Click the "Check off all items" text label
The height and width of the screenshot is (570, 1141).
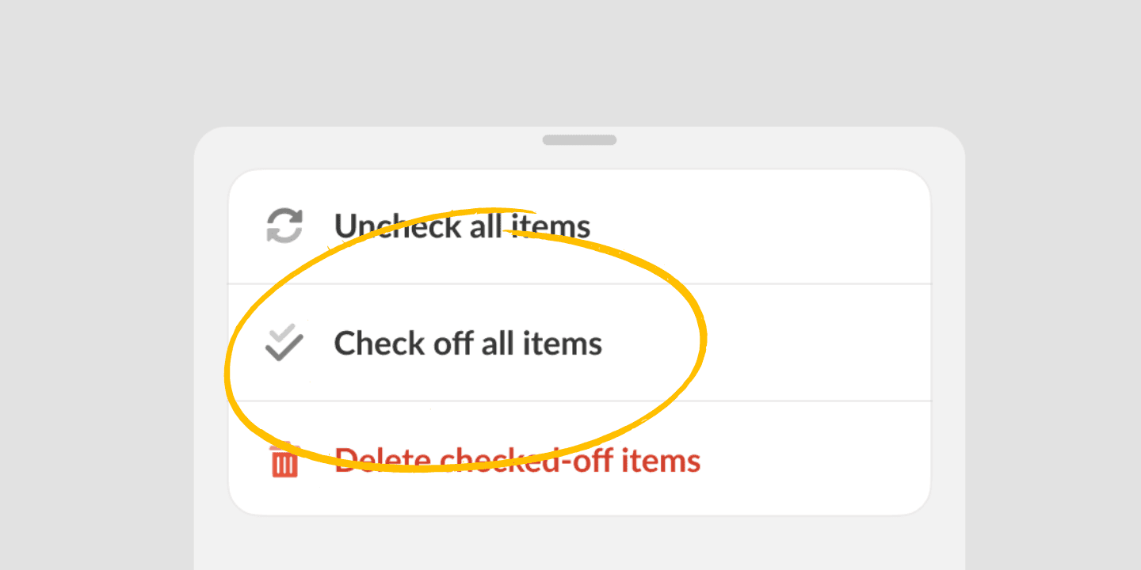tap(467, 344)
